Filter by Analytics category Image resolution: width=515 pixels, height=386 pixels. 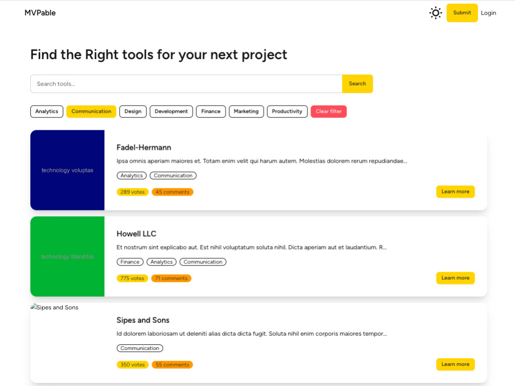[47, 111]
